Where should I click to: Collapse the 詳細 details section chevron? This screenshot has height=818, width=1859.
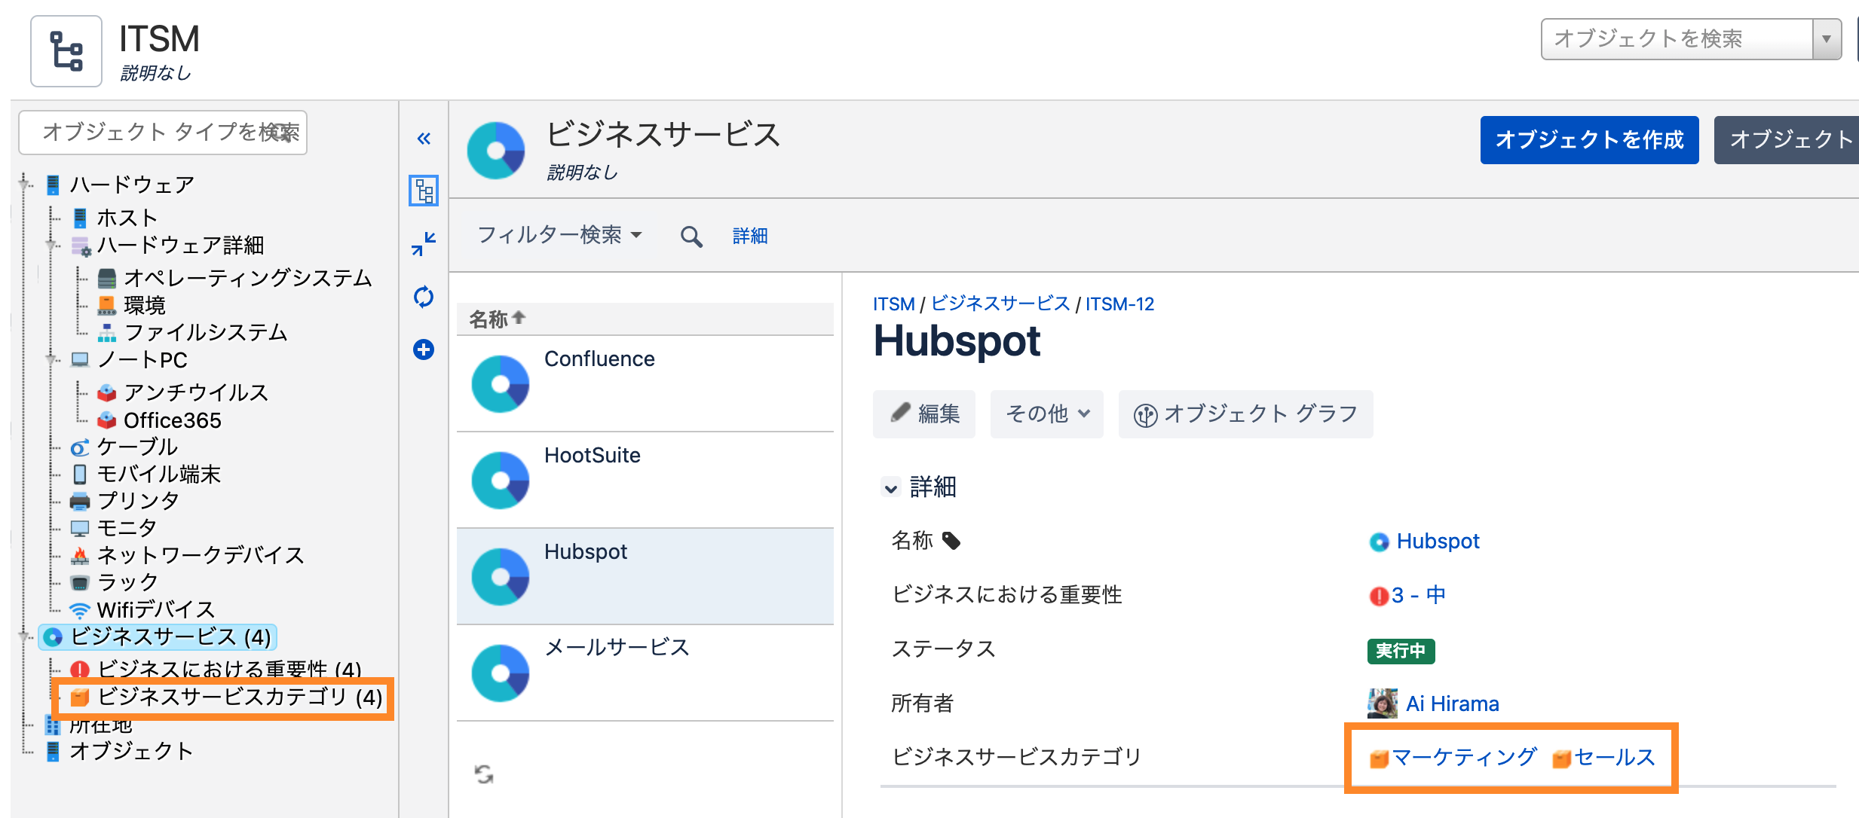pyautogui.click(x=891, y=488)
